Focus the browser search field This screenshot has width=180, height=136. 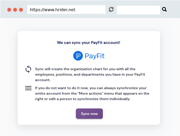tap(138, 10)
